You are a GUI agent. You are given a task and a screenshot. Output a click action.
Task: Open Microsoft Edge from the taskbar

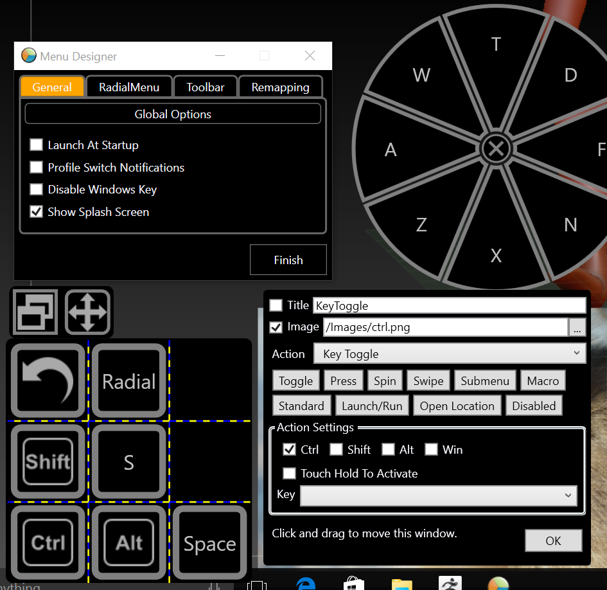(306, 583)
